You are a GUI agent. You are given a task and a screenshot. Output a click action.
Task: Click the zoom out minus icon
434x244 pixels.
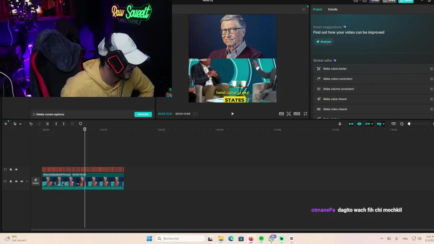402,124
